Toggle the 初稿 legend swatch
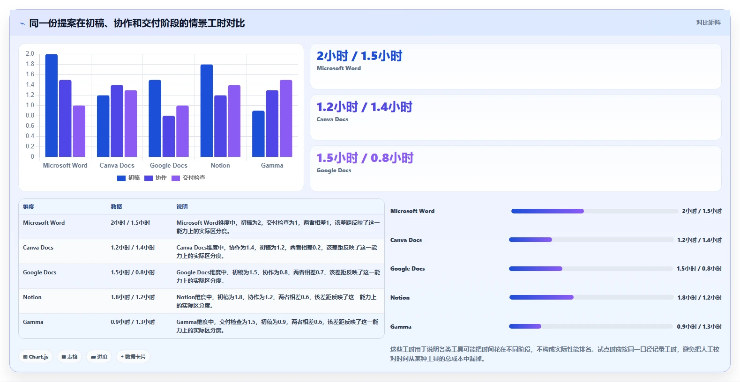This screenshot has height=382, width=740. pyautogui.click(x=121, y=178)
